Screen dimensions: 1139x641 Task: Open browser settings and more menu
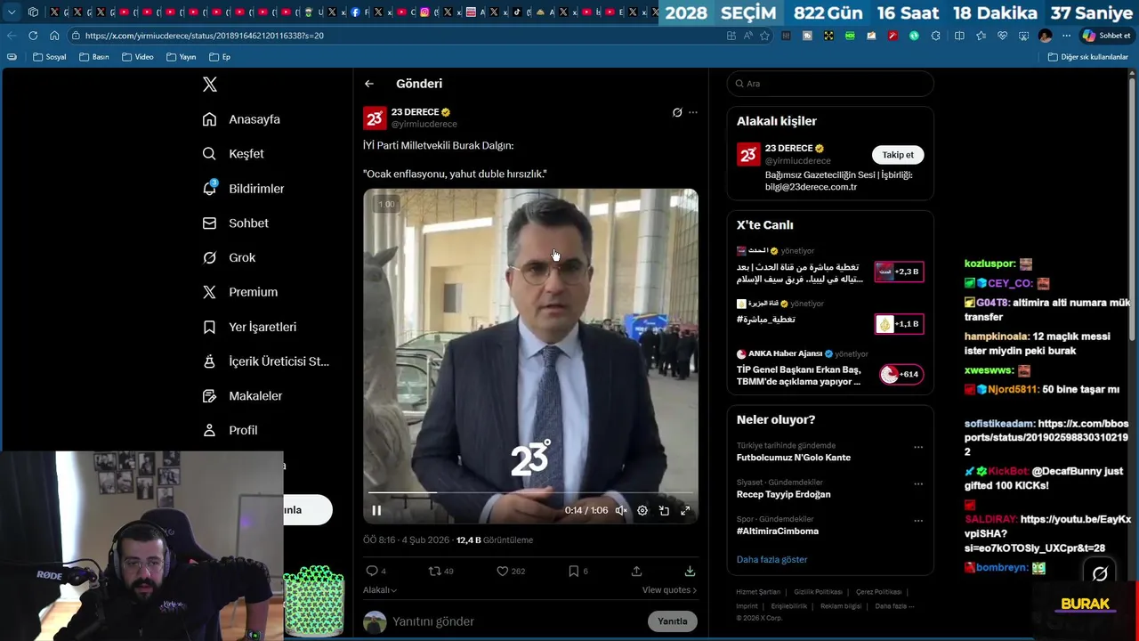pyautogui.click(x=1067, y=36)
